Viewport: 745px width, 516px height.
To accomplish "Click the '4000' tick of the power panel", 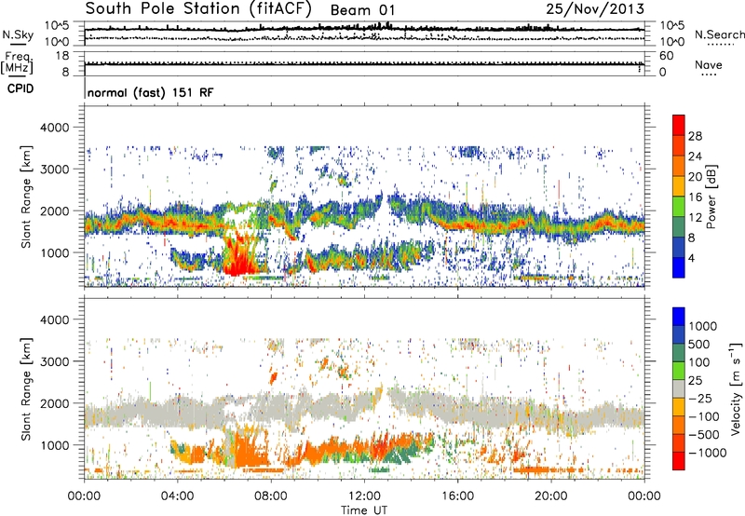I will click(54, 128).
